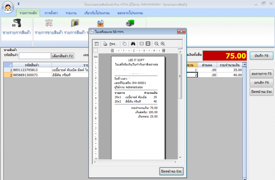Click the รหัสสินค้า column header
275x180 pixels.
[32, 65]
